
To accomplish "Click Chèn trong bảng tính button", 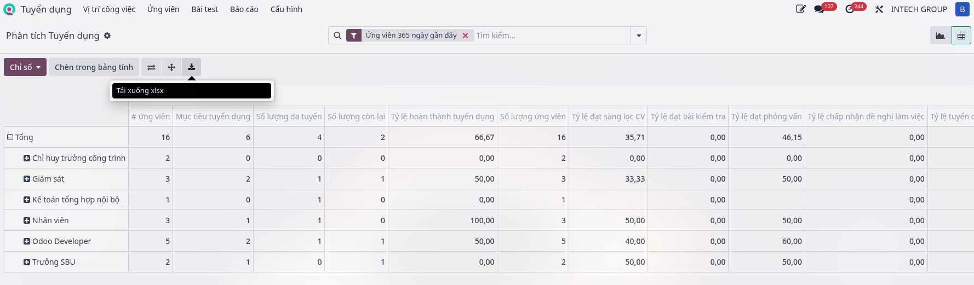I will click(x=94, y=67).
